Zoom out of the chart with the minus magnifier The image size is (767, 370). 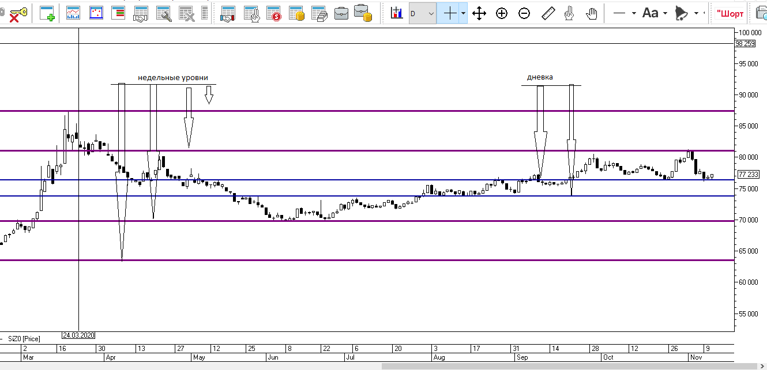(524, 13)
